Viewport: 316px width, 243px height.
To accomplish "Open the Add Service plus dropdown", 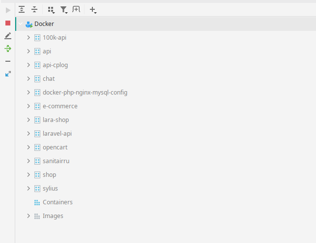I will click(93, 10).
